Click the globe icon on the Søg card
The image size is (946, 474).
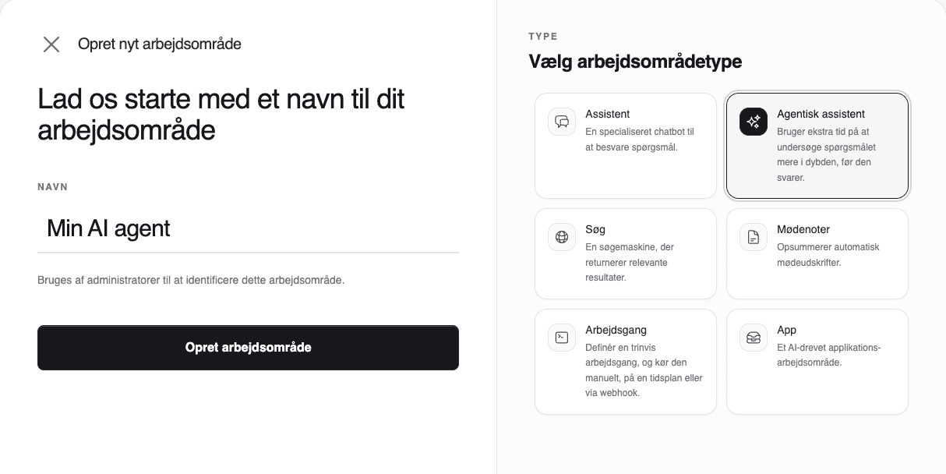click(x=562, y=237)
